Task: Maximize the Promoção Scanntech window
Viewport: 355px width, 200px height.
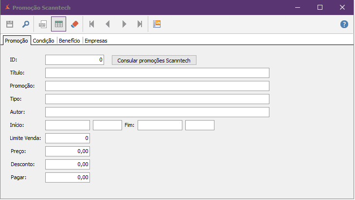Action: click(320, 7)
